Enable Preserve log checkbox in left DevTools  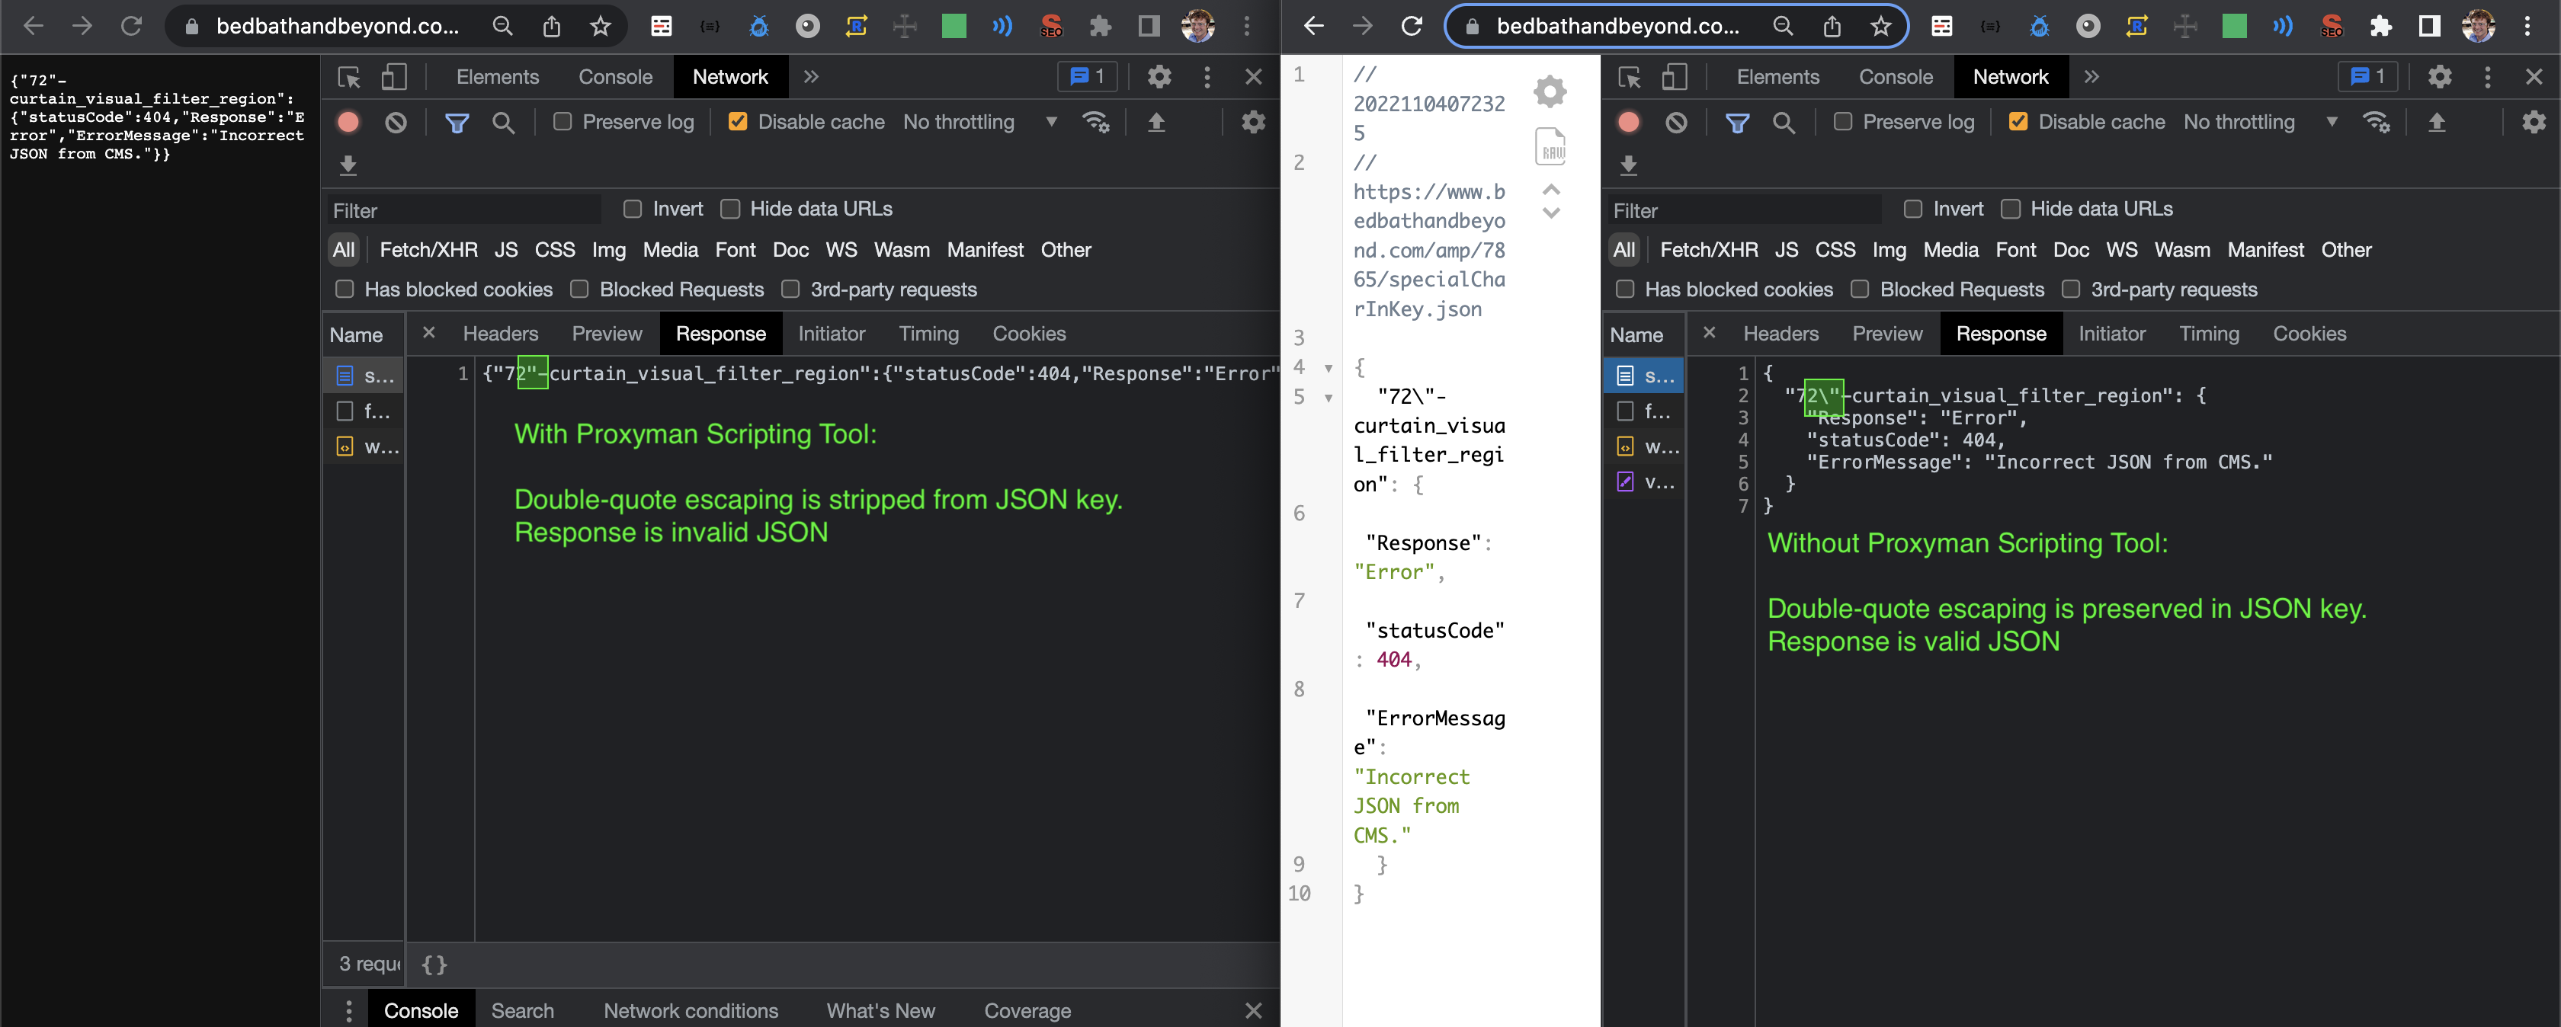[563, 121]
